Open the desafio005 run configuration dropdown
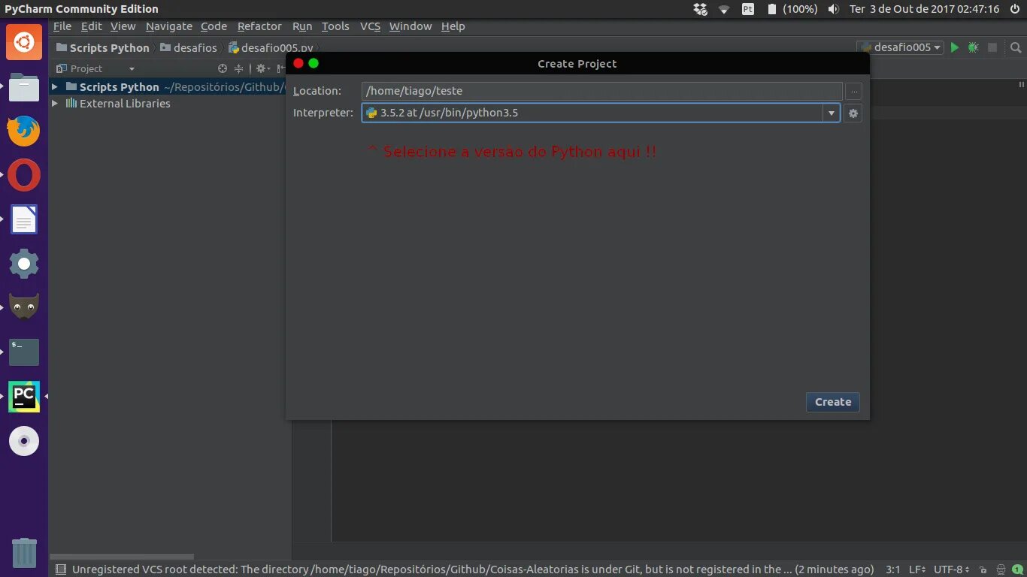The image size is (1027, 577). point(900,47)
